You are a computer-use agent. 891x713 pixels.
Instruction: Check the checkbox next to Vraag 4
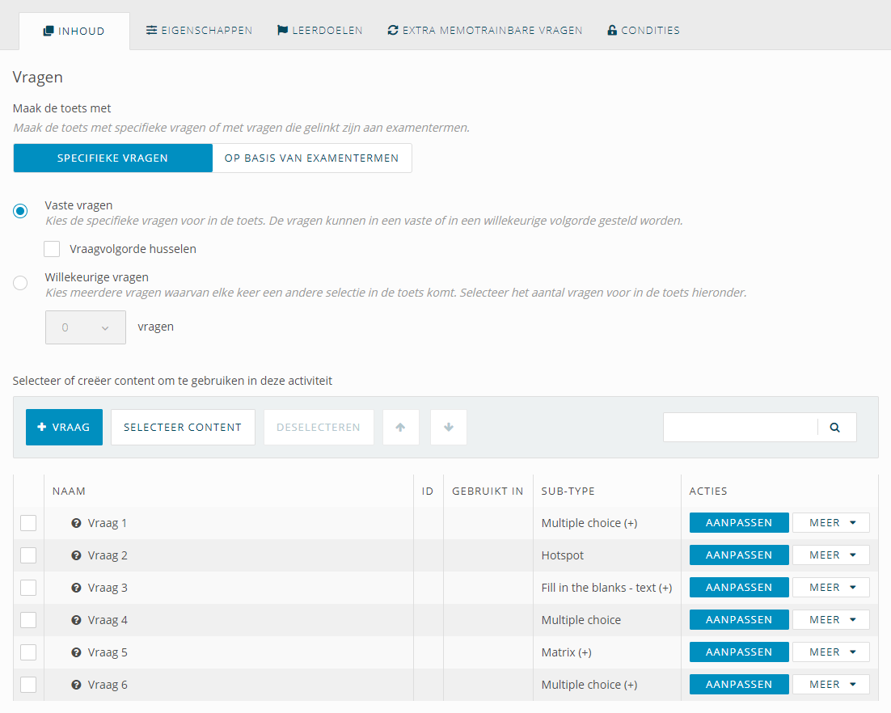28,619
